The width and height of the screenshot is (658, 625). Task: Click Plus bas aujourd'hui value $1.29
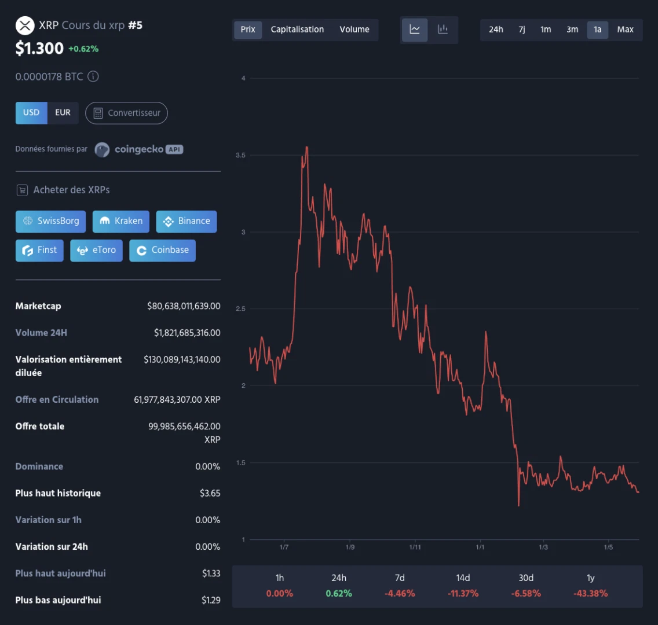point(211,600)
